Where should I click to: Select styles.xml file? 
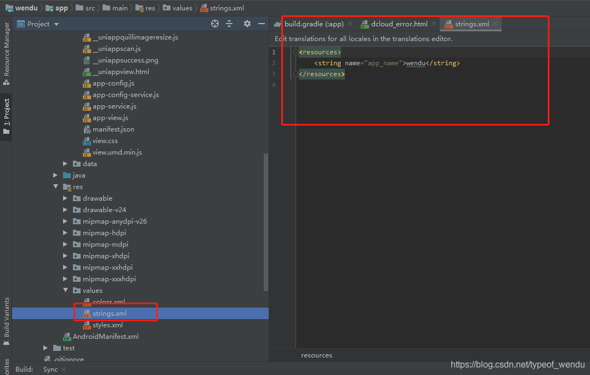tap(103, 325)
